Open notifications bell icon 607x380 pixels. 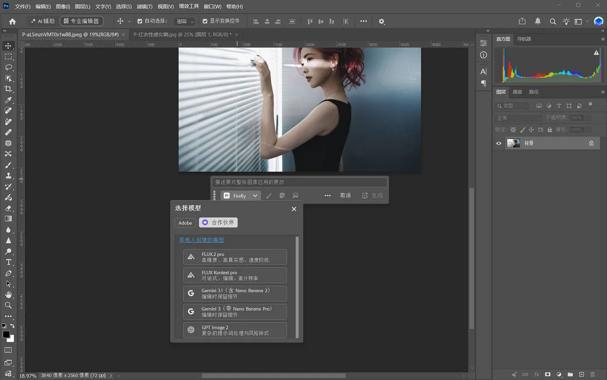point(538,21)
